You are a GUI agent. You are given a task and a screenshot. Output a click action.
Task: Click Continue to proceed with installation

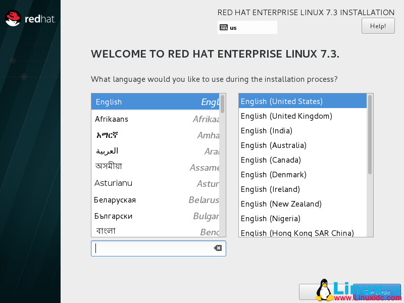pos(377,292)
